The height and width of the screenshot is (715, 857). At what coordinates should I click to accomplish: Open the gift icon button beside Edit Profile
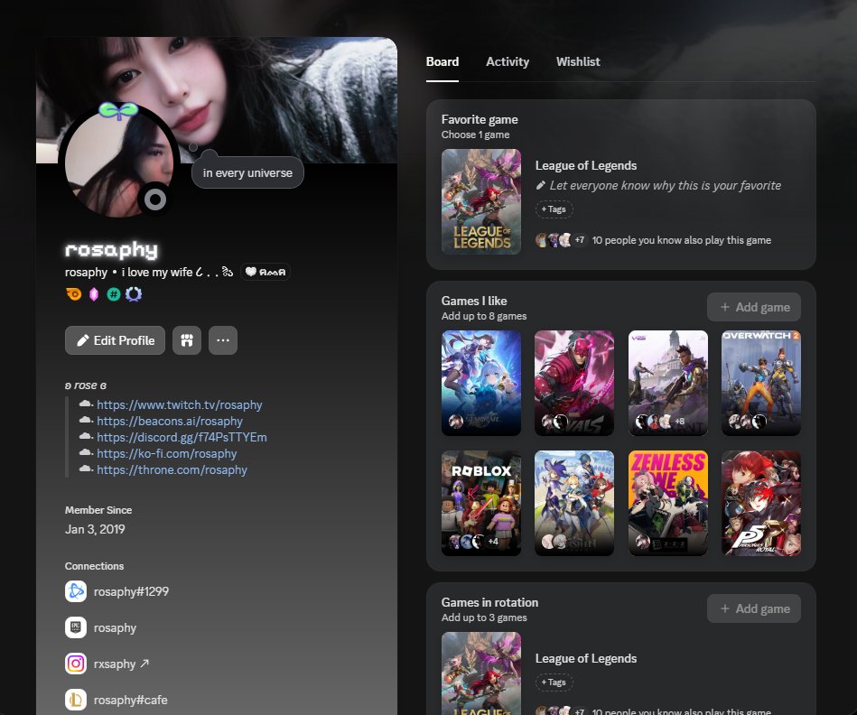187,340
